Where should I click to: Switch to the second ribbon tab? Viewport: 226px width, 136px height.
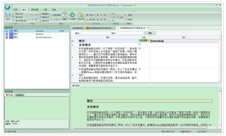click(x=24, y=9)
